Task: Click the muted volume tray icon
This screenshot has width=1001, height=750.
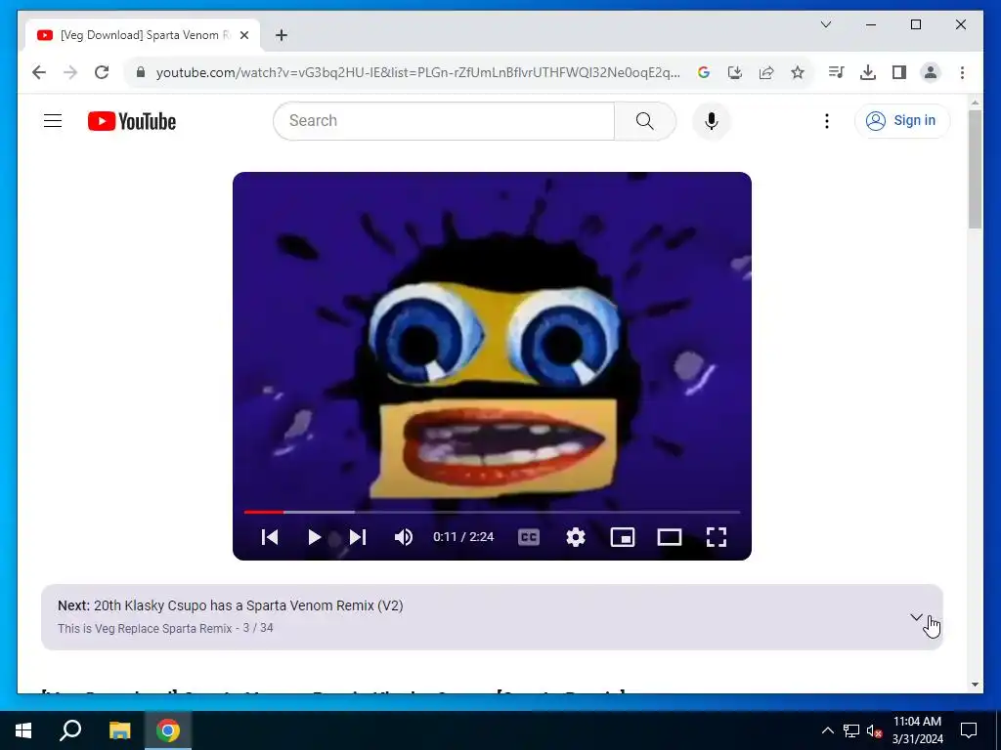Action: pyautogui.click(x=874, y=730)
